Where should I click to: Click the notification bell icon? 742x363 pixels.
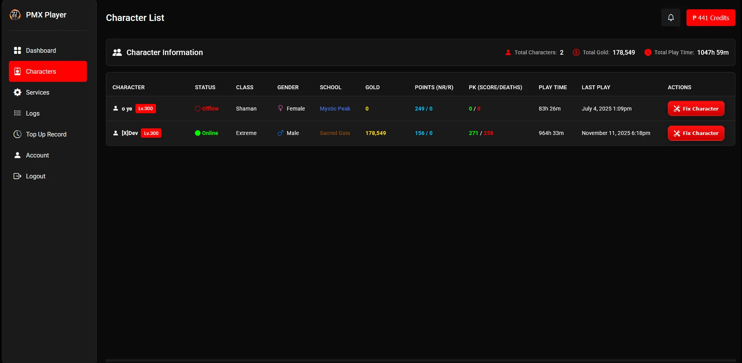click(x=671, y=18)
